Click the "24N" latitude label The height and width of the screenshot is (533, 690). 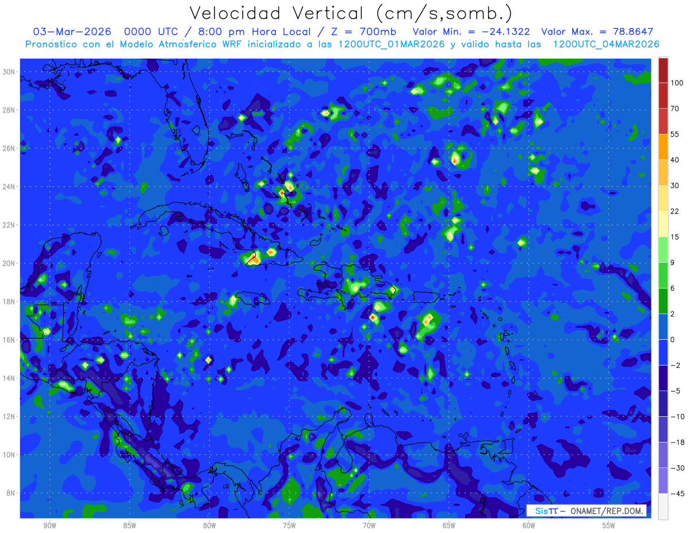pyautogui.click(x=9, y=187)
